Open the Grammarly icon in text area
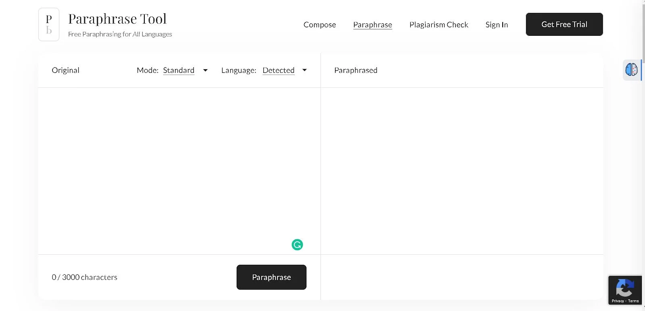The width and height of the screenshot is (645, 311). (x=297, y=245)
